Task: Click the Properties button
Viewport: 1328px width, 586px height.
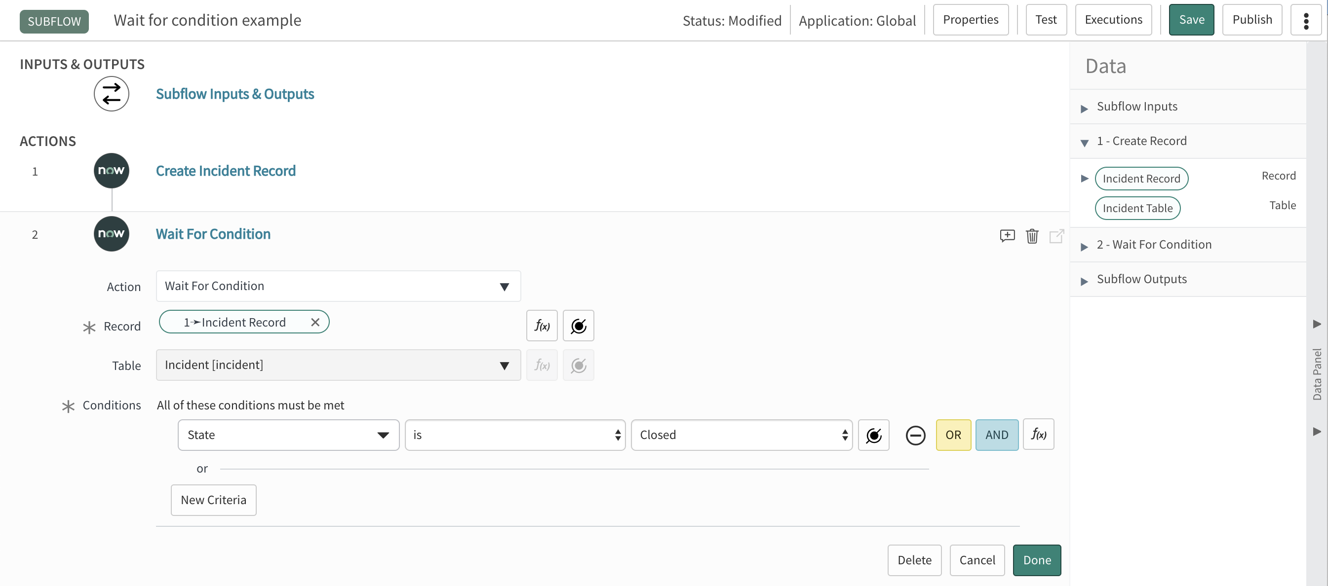Action: [x=970, y=20]
